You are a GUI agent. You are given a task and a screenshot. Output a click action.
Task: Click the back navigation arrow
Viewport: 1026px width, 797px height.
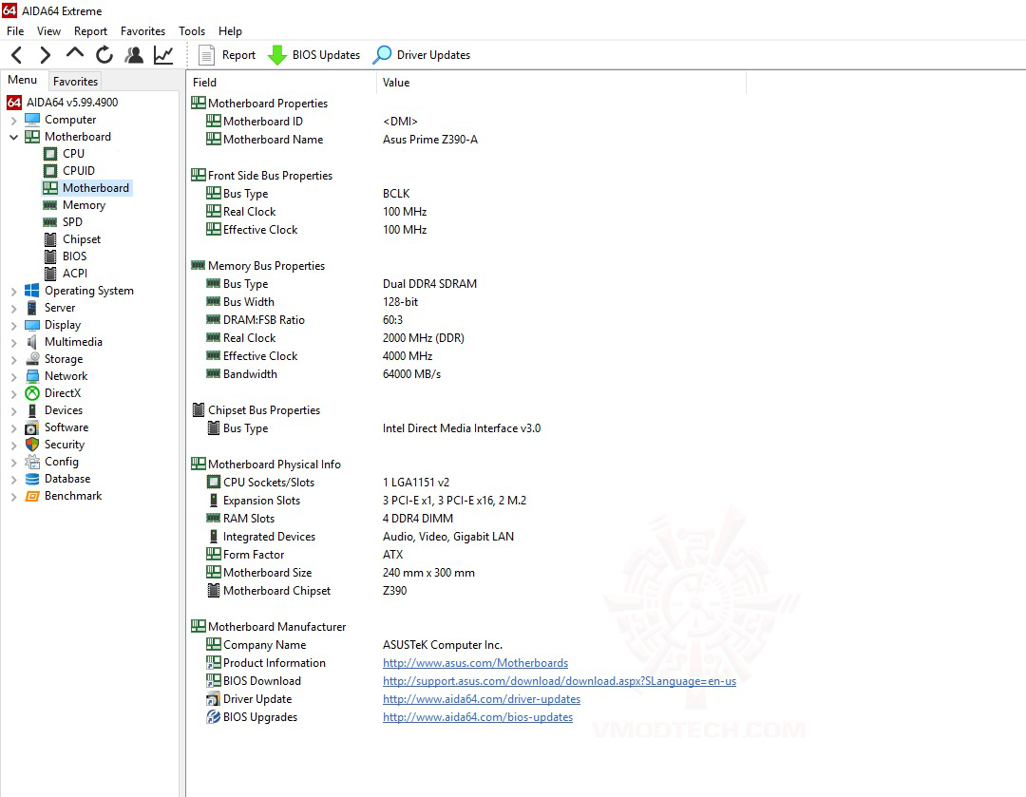pyautogui.click(x=16, y=54)
